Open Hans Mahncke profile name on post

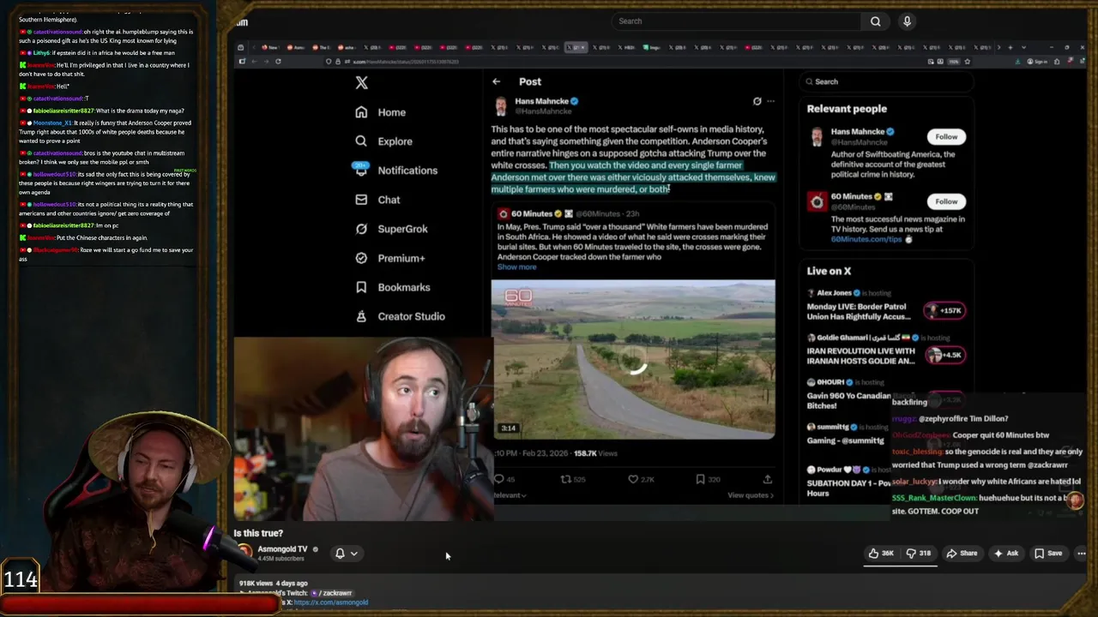pos(541,101)
